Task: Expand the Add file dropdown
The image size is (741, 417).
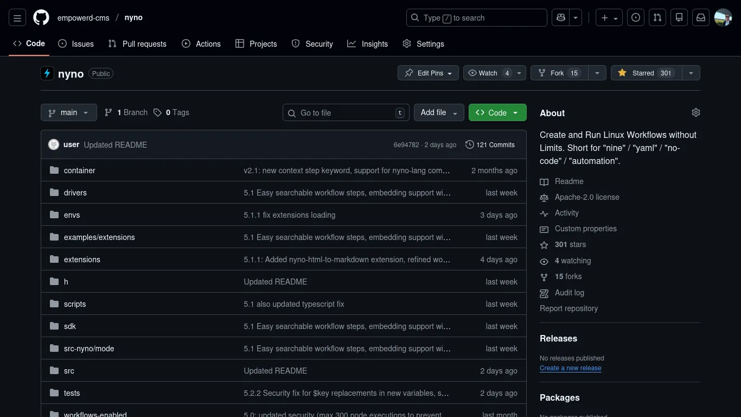Action: (439, 112)
